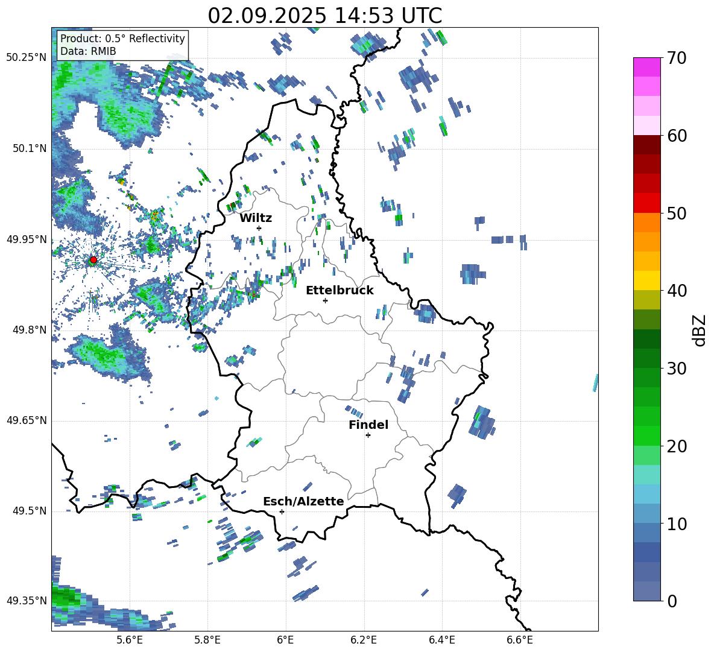The height and width of the screenshot is (652, 714).
Task: Click the 49.8°N latitude label
Action: pos(30,330)
